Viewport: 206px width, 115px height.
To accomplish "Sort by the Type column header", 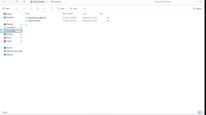I will (90, 13).
